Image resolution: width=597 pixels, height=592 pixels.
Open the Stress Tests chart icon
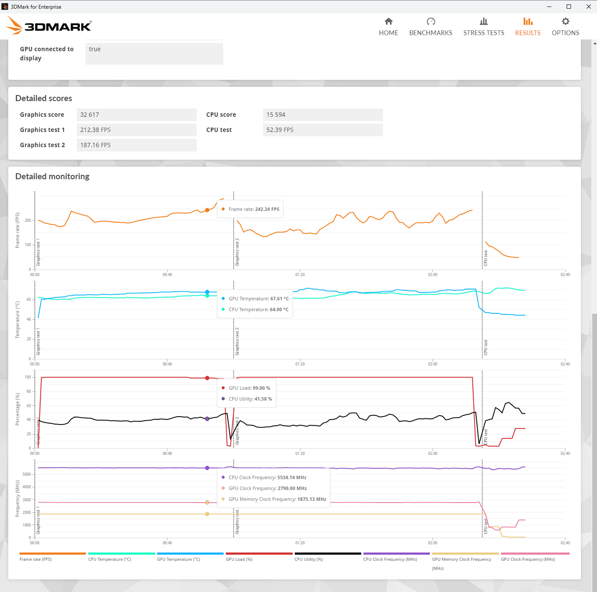pyautogui.click(x=484, y=21)
